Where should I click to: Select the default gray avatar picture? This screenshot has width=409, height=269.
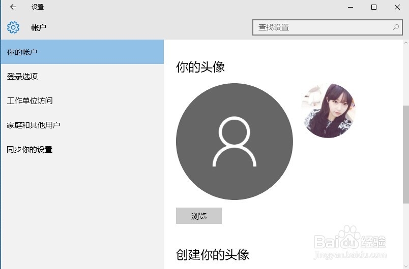(x=234, y=142)
